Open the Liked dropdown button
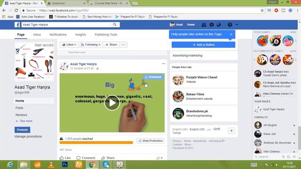The height and width of the screenshot is (169, 301). click(x=69, y=45)
